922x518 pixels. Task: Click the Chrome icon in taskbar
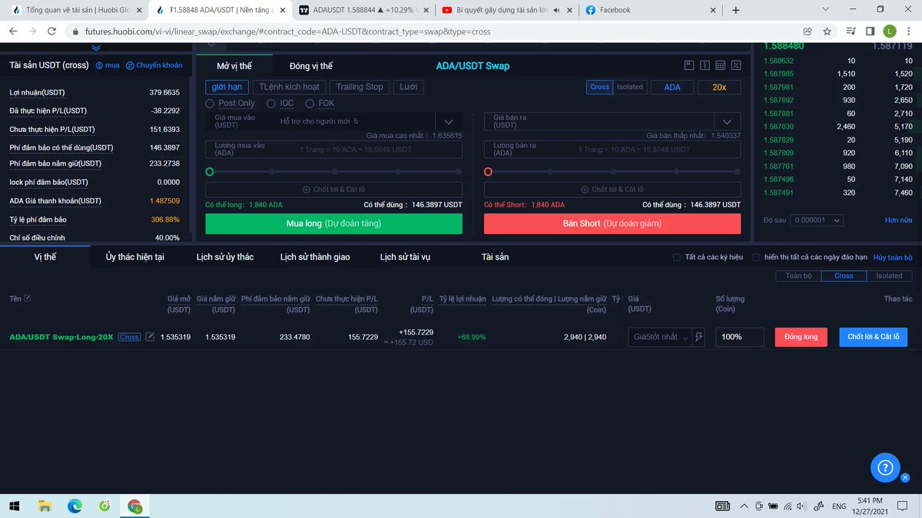coord(135,506)
